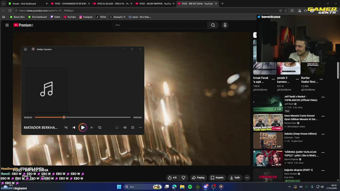Click the Kaydet save button
This screenshot has height=191, width=340.
[217, 178]
